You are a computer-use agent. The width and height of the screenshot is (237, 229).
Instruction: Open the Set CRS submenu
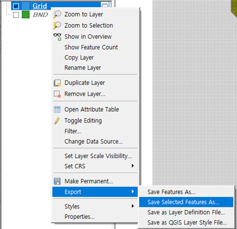95,166
